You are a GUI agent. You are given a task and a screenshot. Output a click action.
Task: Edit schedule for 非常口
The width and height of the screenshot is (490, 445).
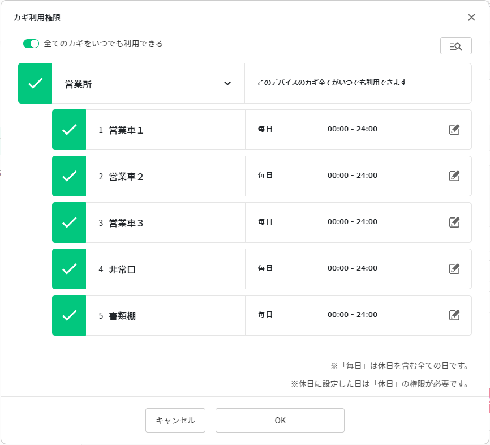(x=454, y=269)
